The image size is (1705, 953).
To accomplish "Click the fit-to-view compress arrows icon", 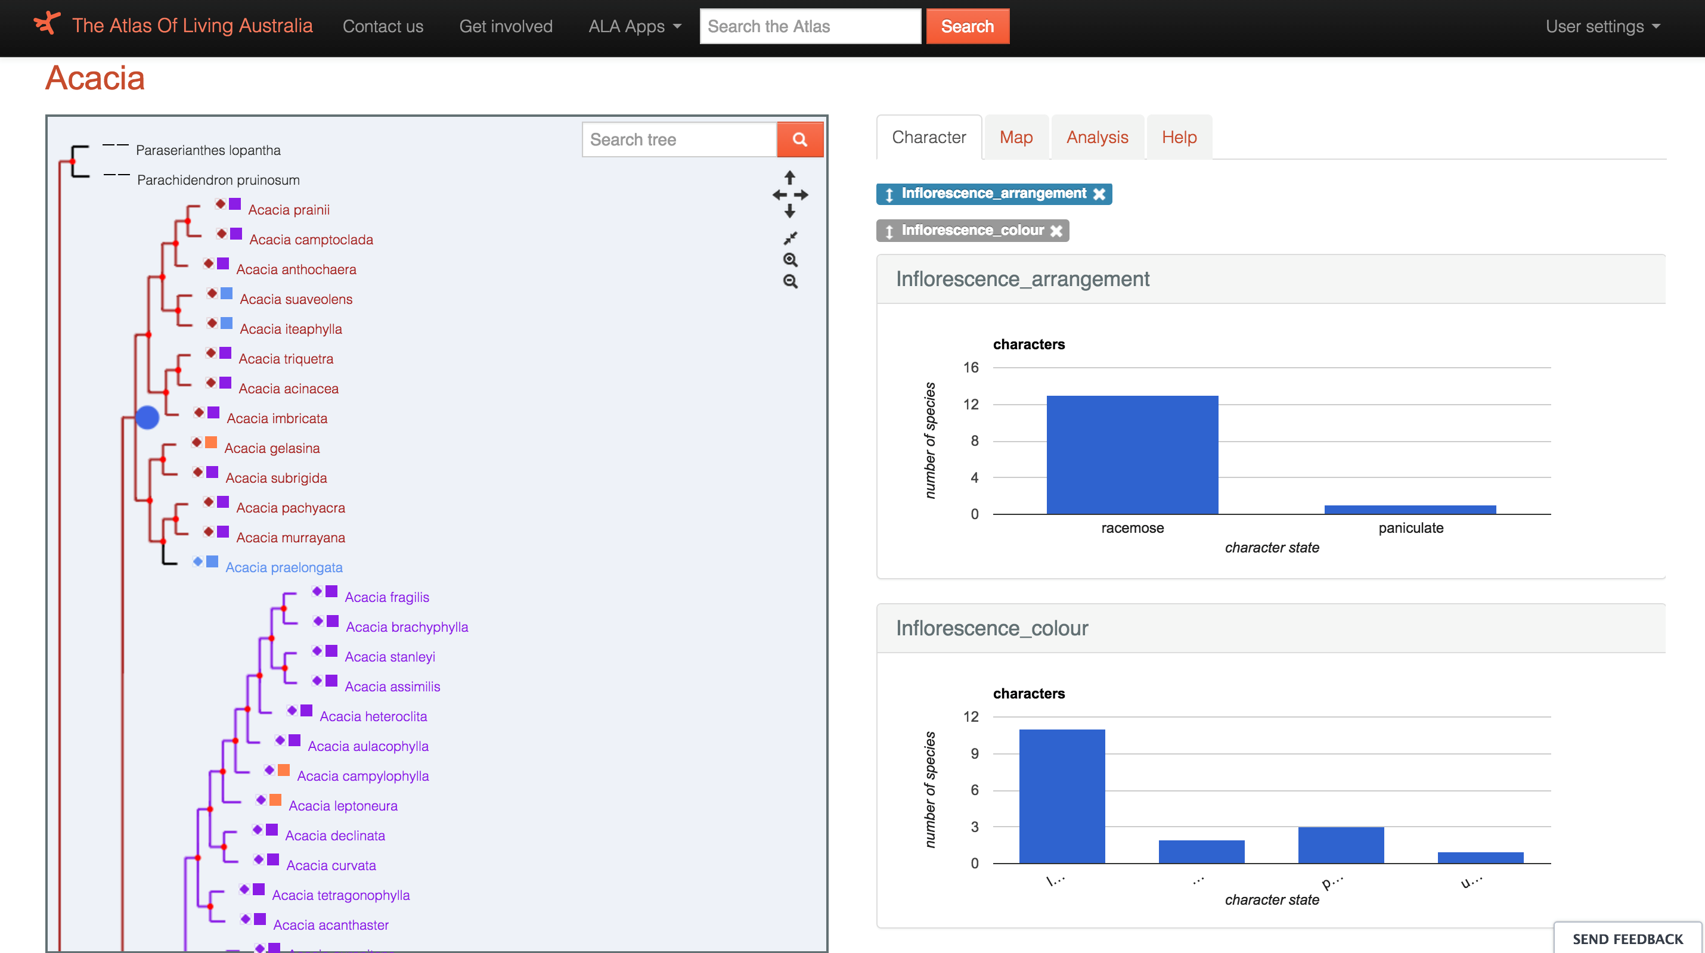I will pyautogui.click(x=790, y=238).
